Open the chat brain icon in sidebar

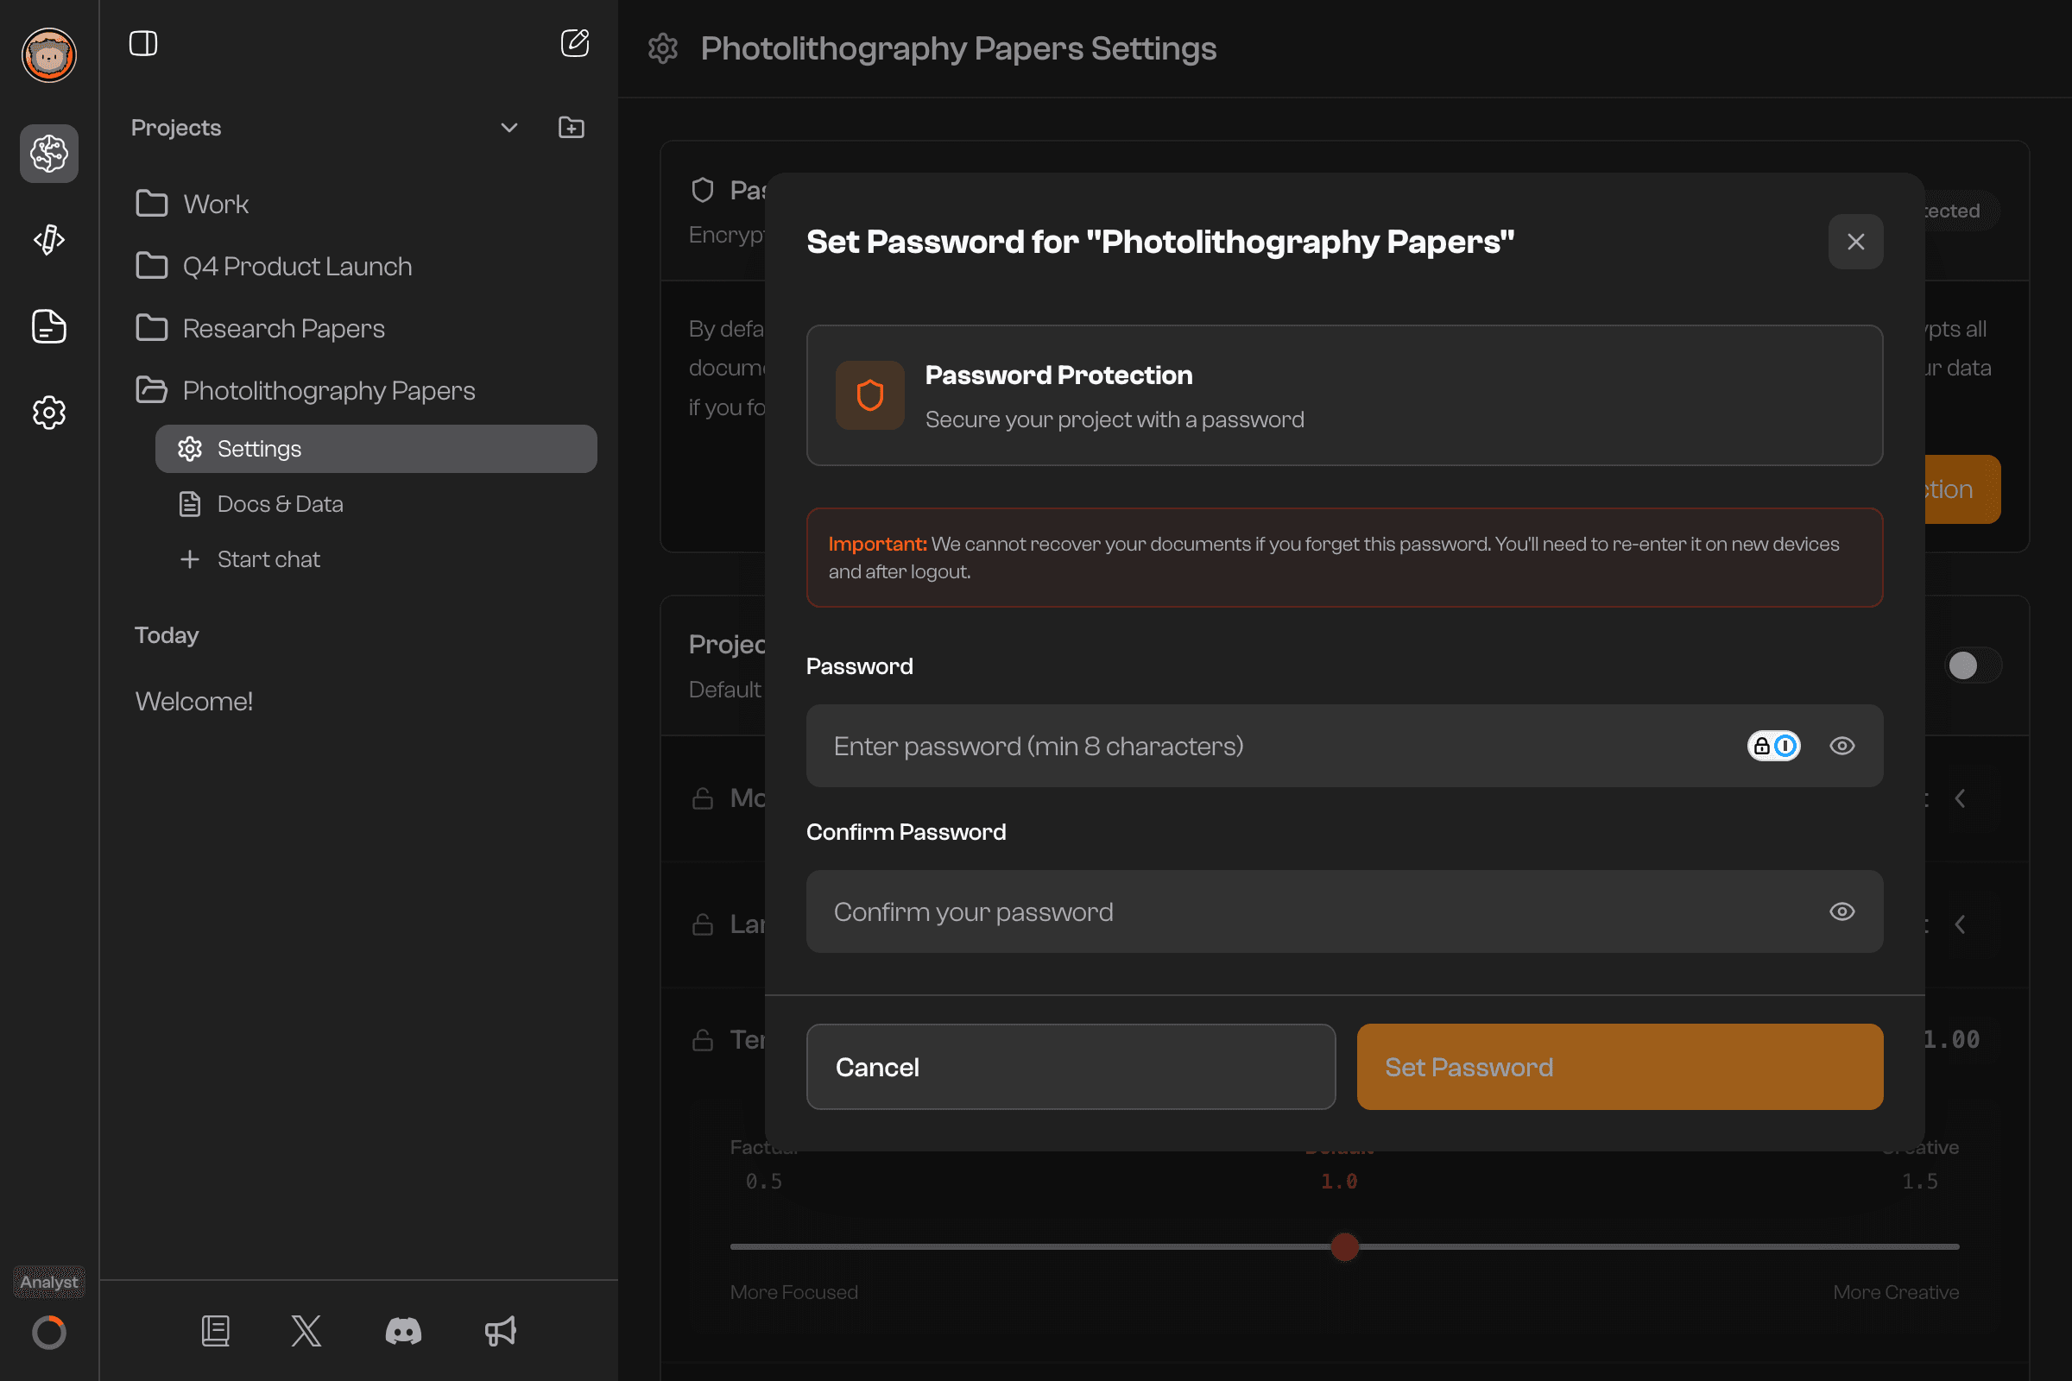tap(49, 154)
